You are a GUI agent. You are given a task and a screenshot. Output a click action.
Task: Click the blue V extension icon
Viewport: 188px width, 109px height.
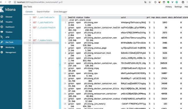(x=172, y=2)
